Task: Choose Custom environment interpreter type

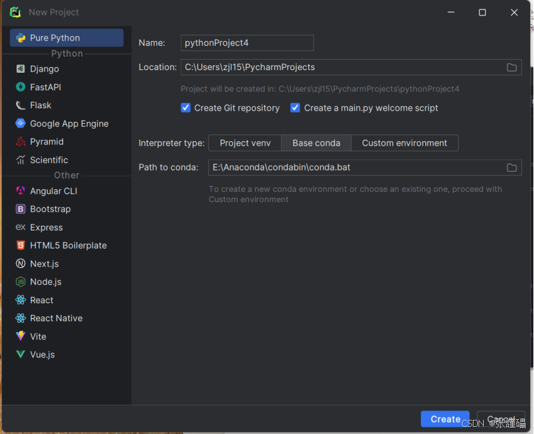Action: (405, 143)
